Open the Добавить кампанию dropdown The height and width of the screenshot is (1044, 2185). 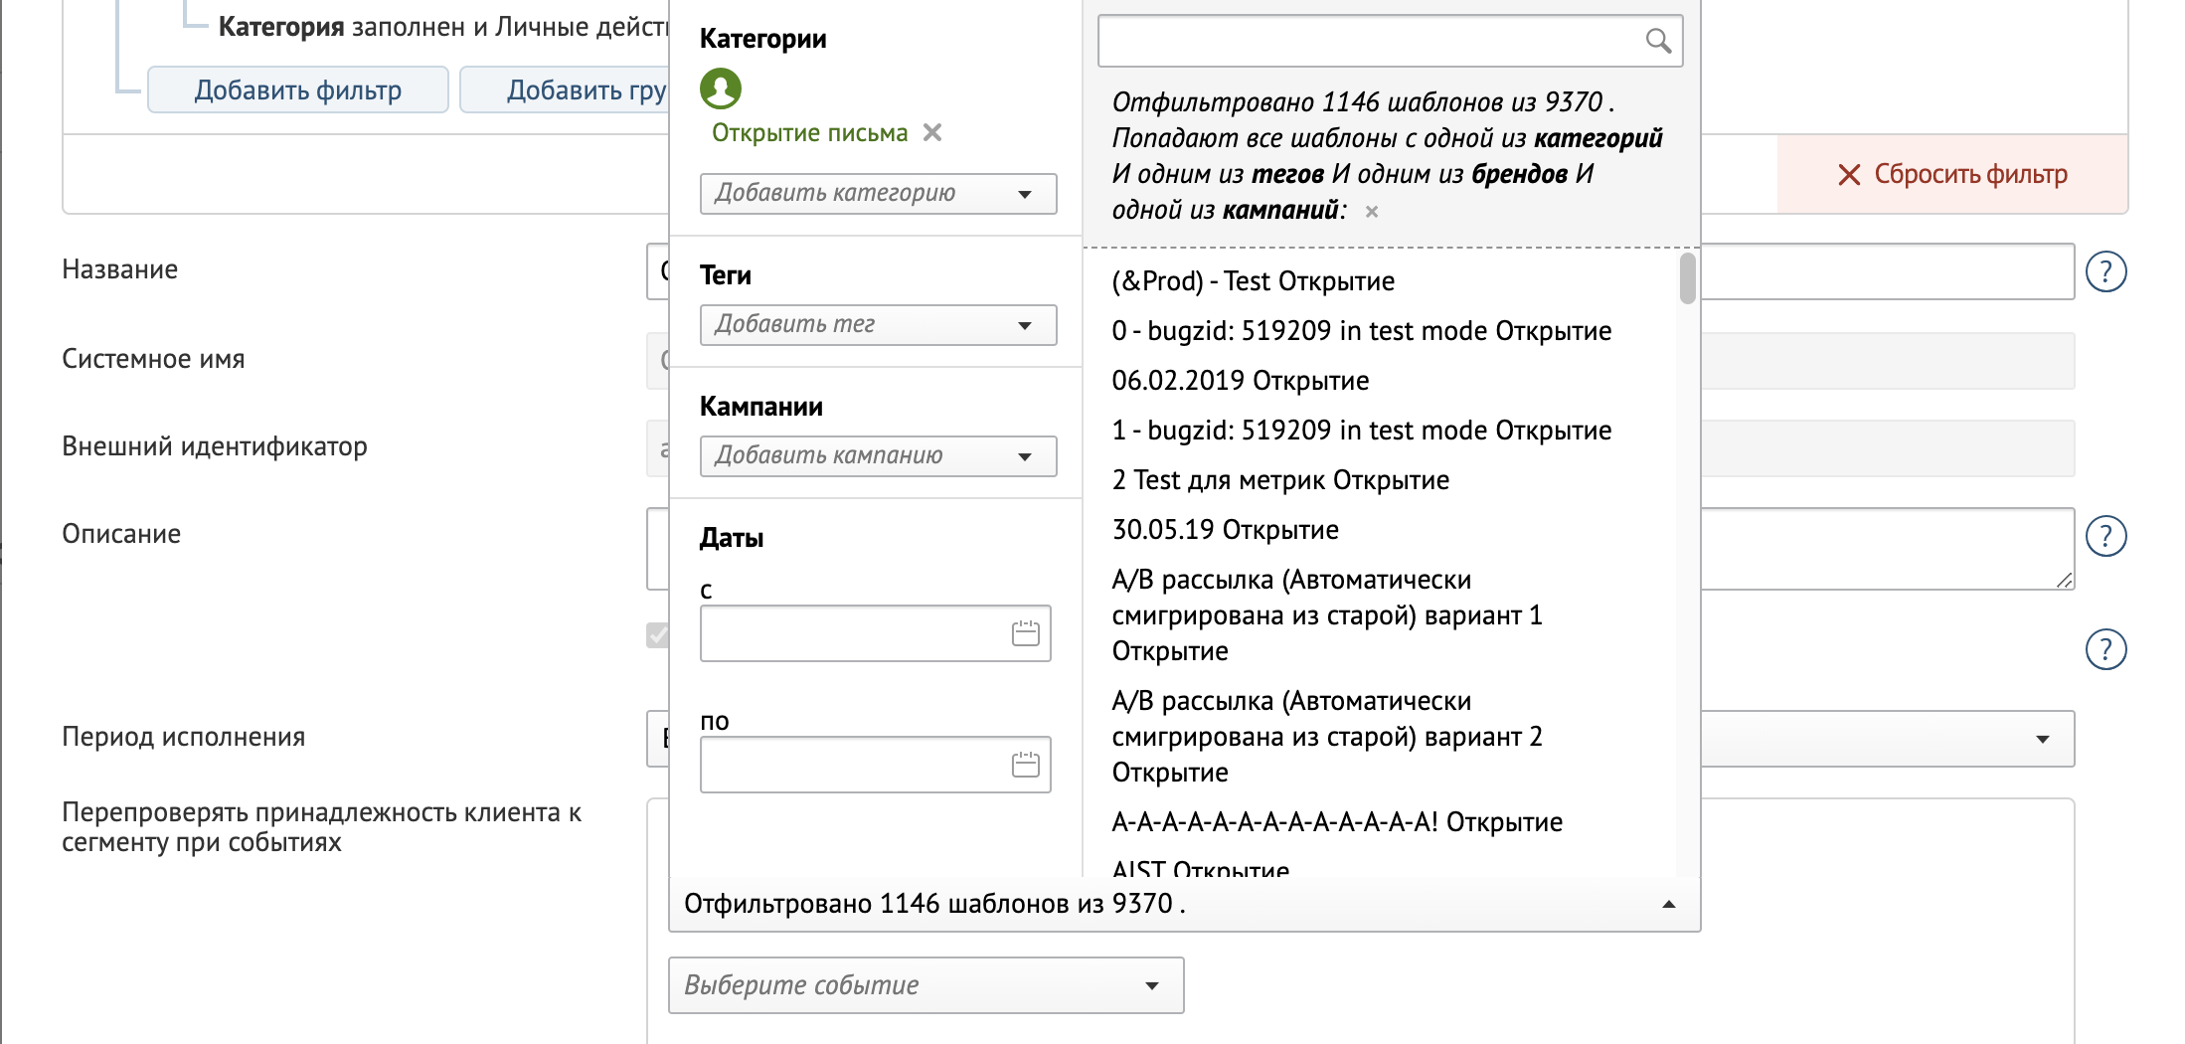[x=878, y=455]
